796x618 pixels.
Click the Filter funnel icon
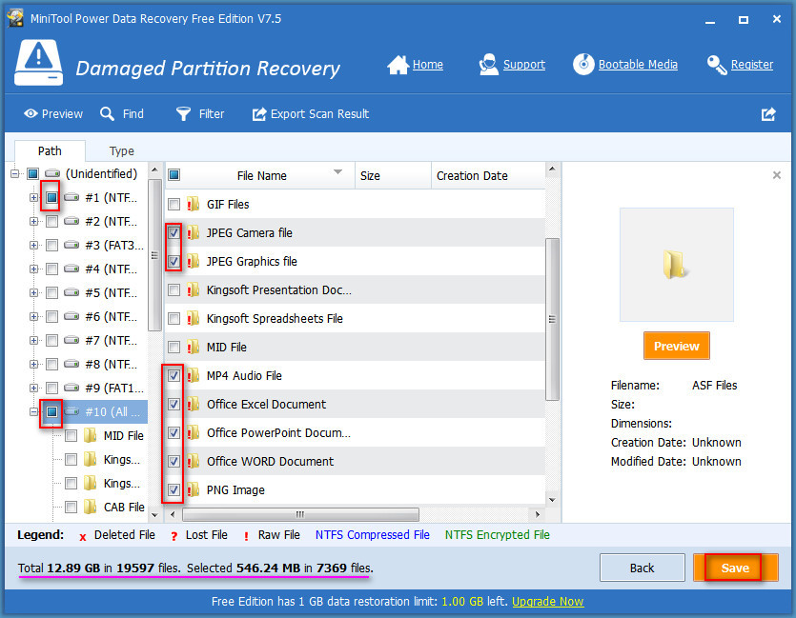point(183,114)
